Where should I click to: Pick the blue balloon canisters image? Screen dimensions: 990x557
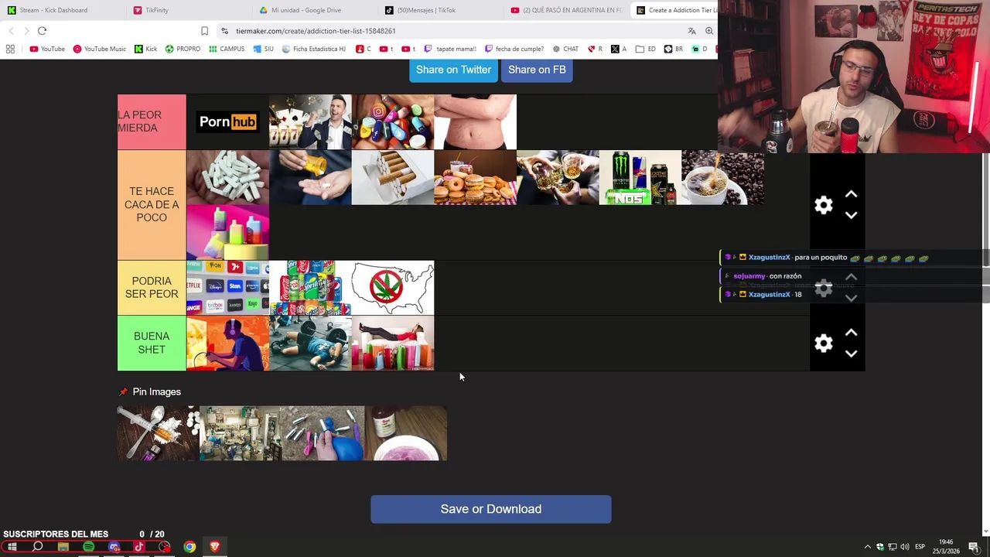(x=323, y=433)
